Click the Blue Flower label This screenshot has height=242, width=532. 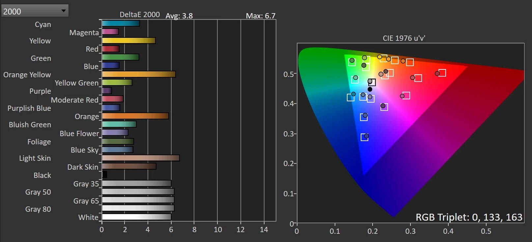tap(79, 133)
